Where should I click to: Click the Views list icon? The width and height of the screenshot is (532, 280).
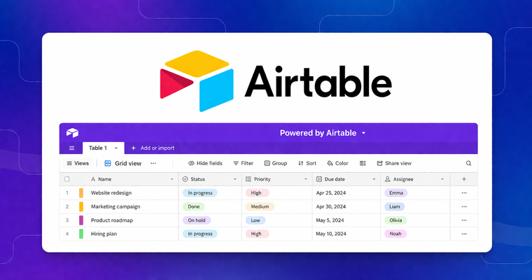pos(69,163)
